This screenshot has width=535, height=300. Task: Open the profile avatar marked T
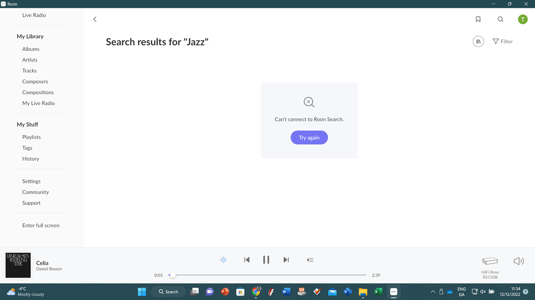point(522,19)
